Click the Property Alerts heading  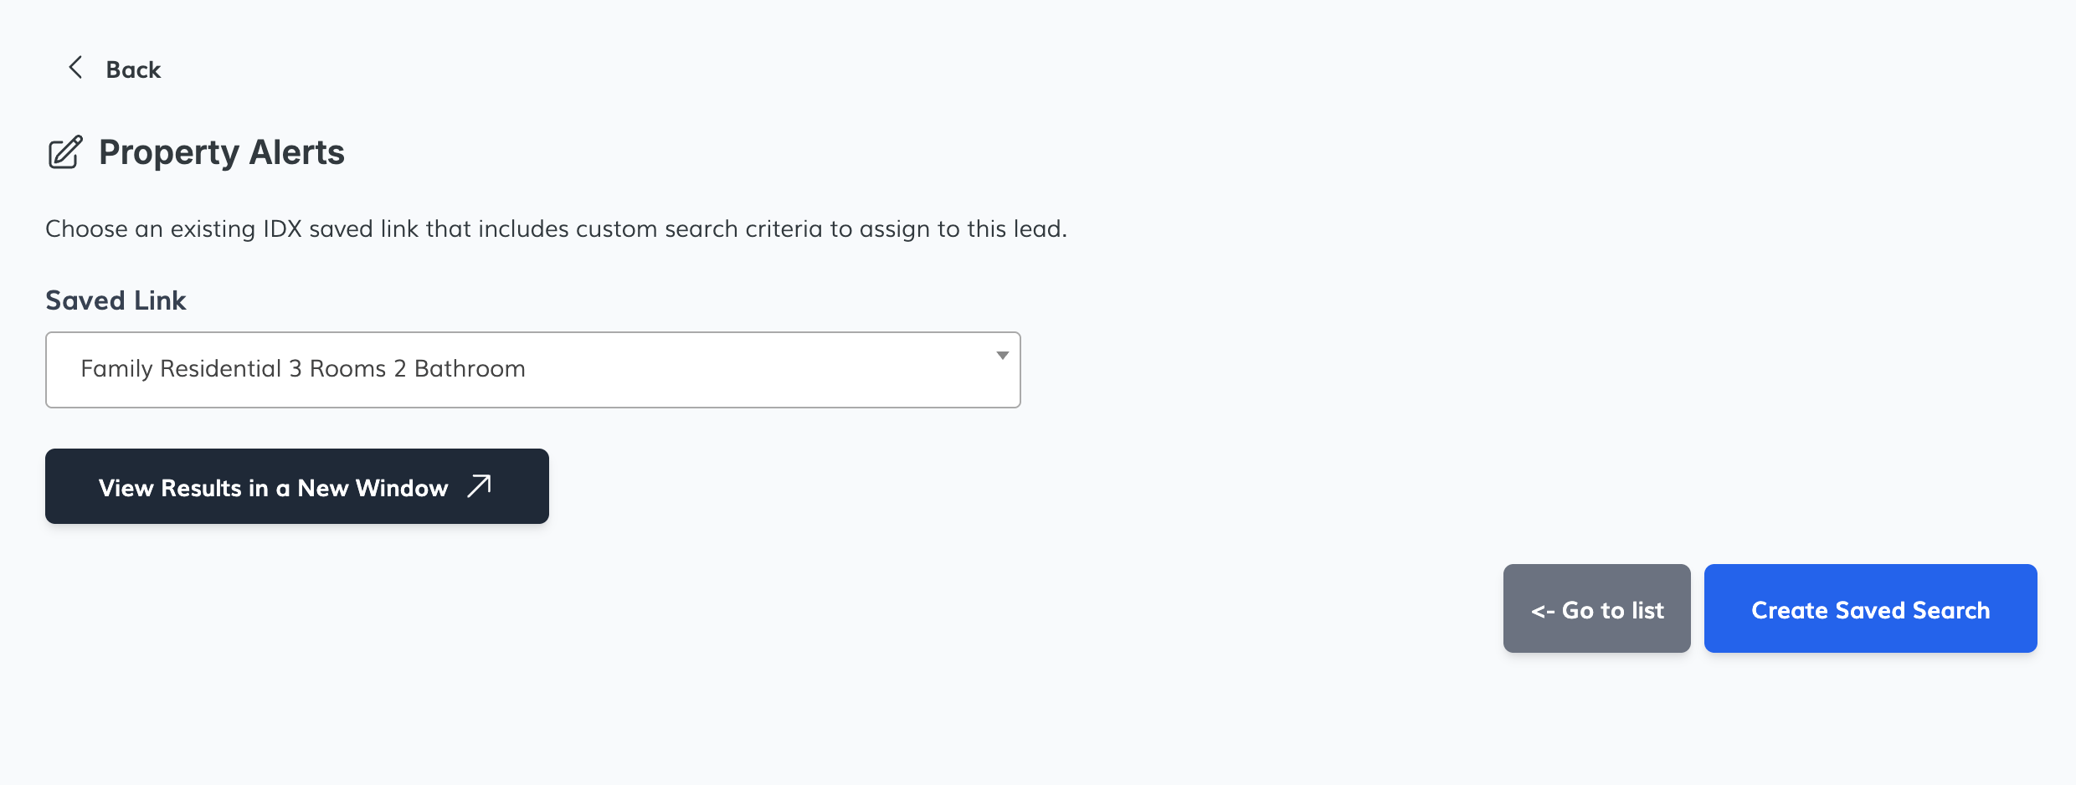pyautogui.click(x=221, y=152)
